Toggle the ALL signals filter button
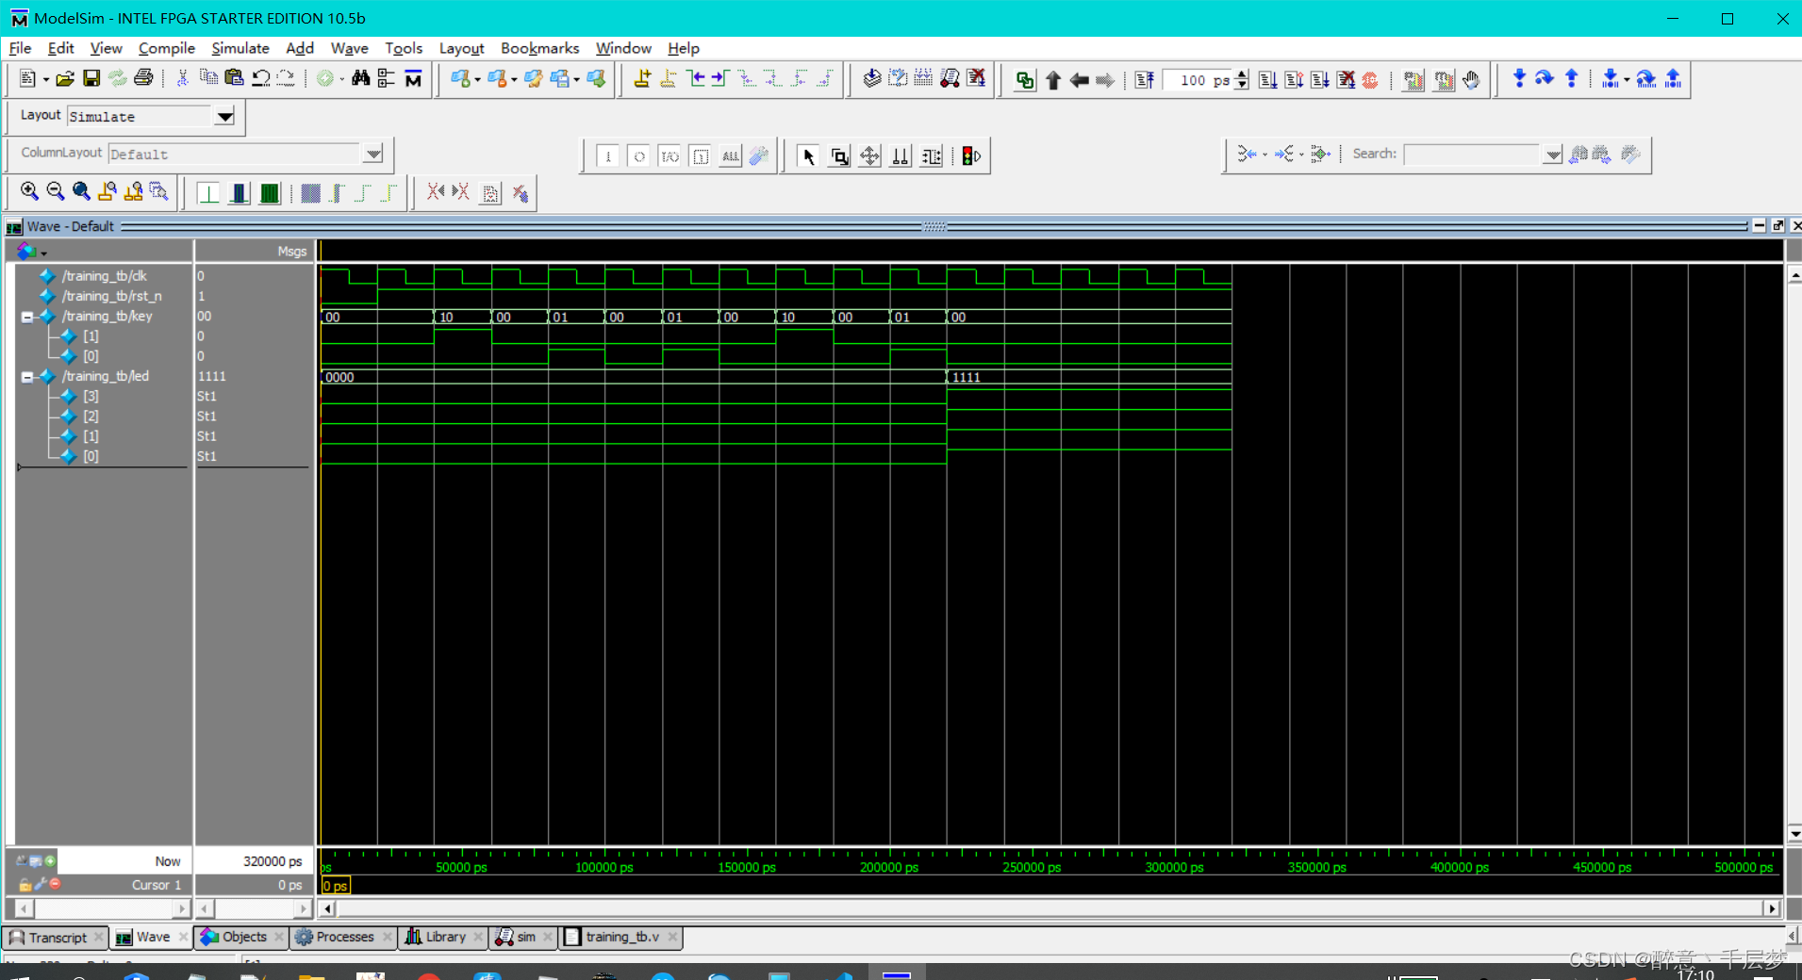This screenshot has height=980, width=1802. [x=731, y=156]
